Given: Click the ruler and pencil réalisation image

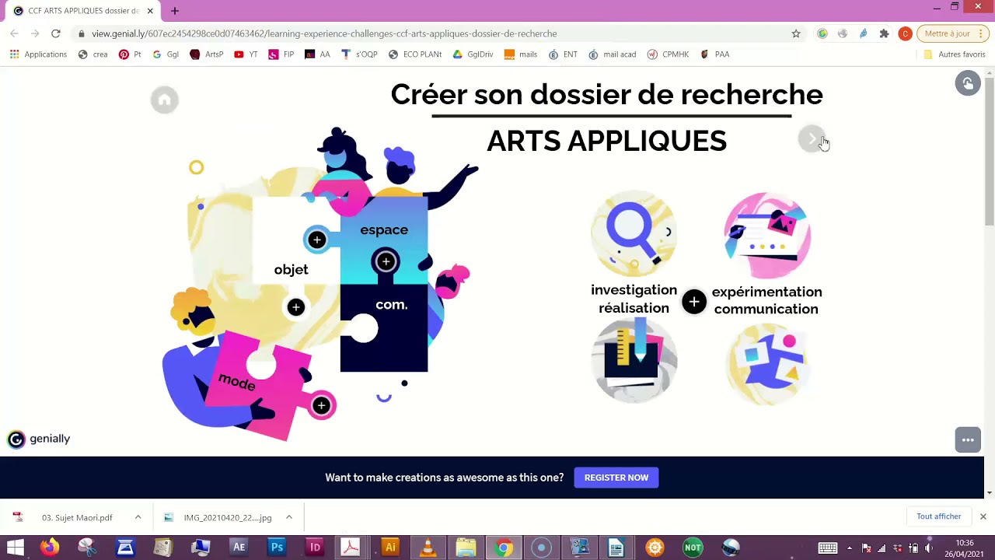Looking at the screenshot, I should pos(634,359).
